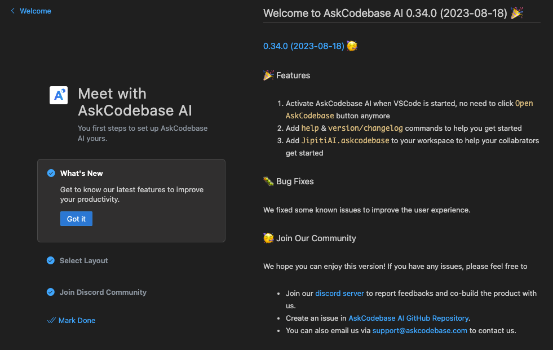
Task: Open the discord server link
Action: click(x=339, y=293)
